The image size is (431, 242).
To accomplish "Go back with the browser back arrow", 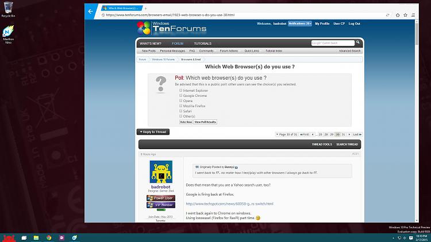I will 91,11.
